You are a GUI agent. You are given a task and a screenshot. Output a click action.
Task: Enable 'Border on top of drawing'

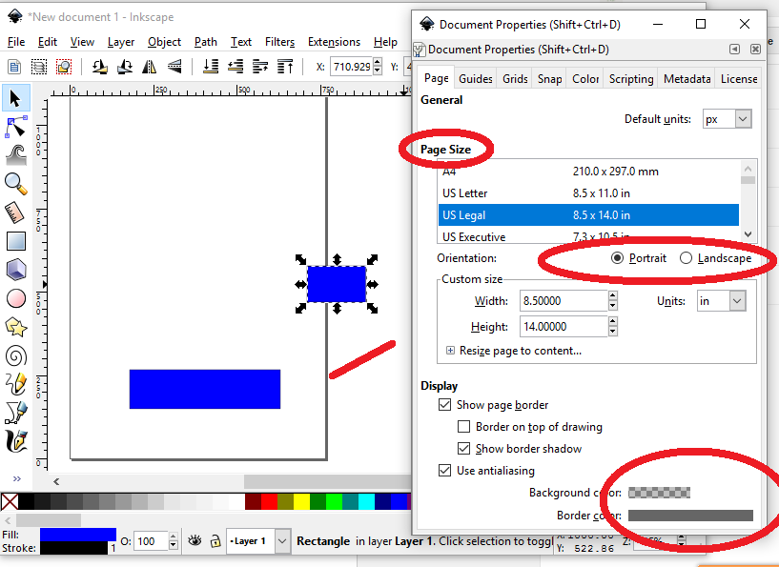coord(464,426)
